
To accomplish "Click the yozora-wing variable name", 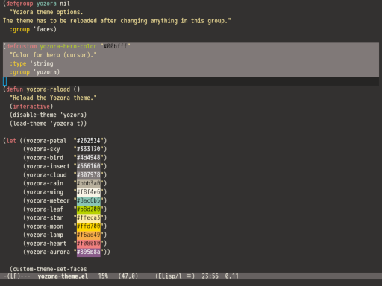I will click(45, 192).
